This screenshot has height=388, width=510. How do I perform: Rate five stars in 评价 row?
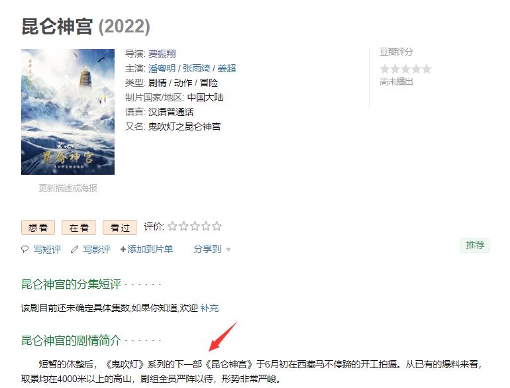point(217,226)
